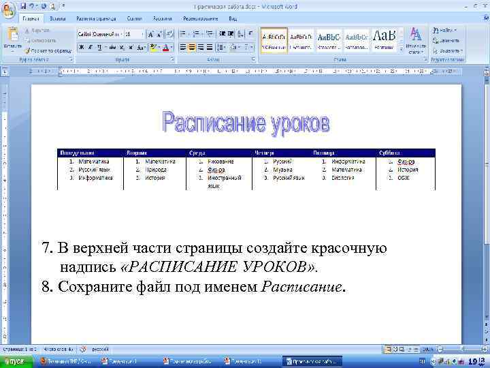Click the русский language status indicator
Viewport: 490px width, 368px height.
pos(100,349)
